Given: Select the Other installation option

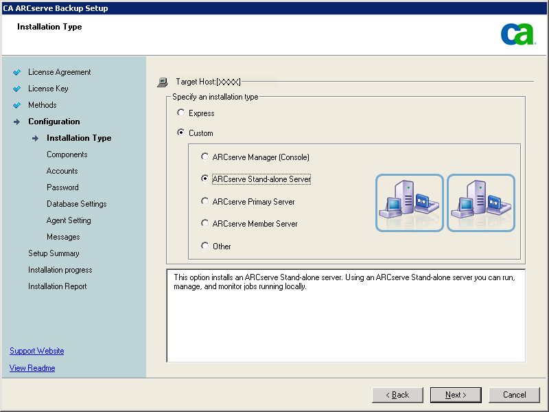Looking at the screenshot, I should (x=205, y=246).
